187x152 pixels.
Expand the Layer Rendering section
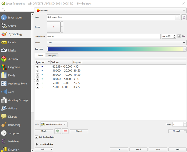click(37, 144)
